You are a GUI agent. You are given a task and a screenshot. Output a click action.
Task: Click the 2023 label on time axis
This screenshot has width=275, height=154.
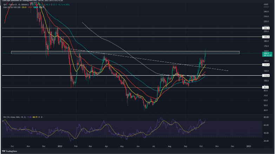(x=249, y=145)
